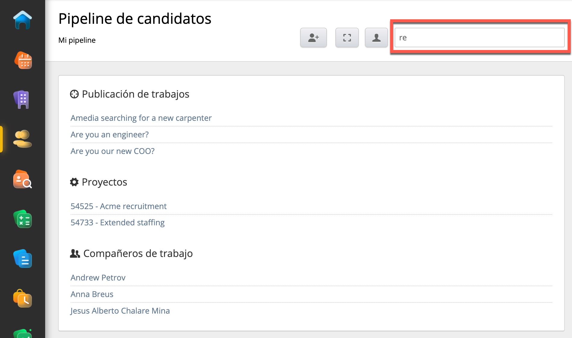Open the candidate search recruitment icon
This screenshot has height=338, width=572.
tap(22, 179)
